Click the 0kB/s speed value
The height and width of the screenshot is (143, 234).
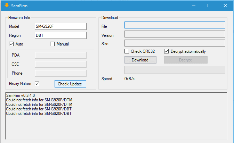[x=129, y=79]
